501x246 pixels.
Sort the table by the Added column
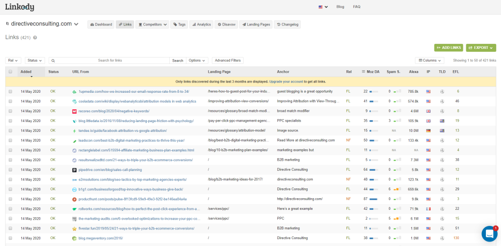click(31, 72)
